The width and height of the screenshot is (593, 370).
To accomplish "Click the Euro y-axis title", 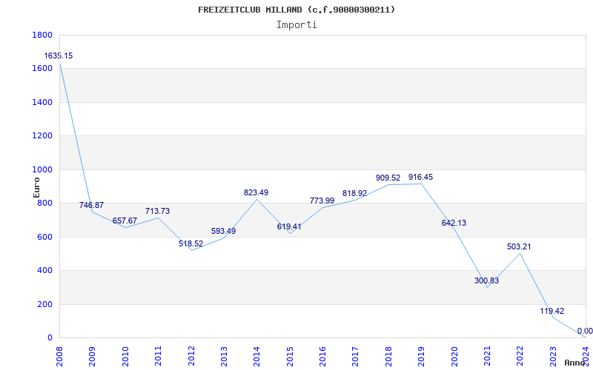I will 36,187.
